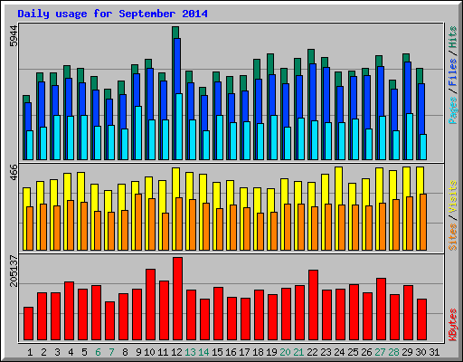Click green weekend day 6 label

point(98,352)
